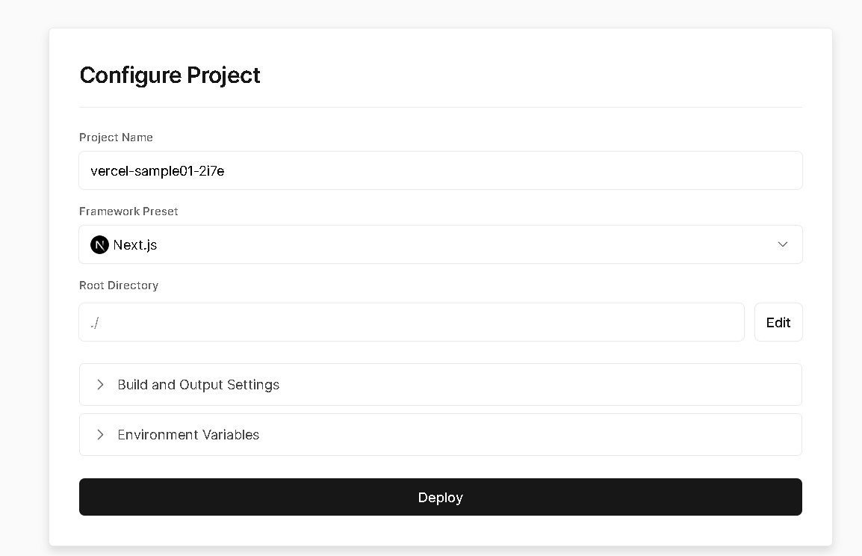Open the Framework Preset dropdown
Image resolution: width=862 pixels, height=556 pixels.
click(x=441, y=244)
